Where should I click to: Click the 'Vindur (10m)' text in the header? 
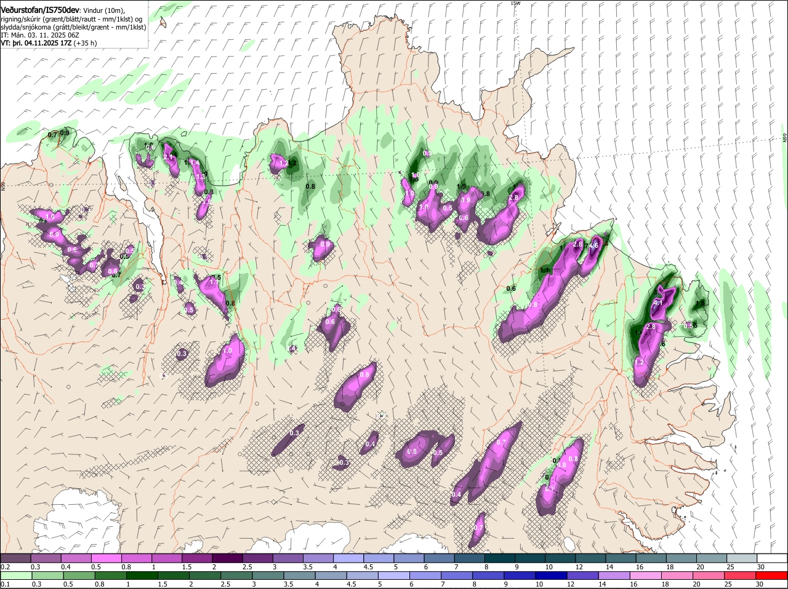(x=103, y=10)
